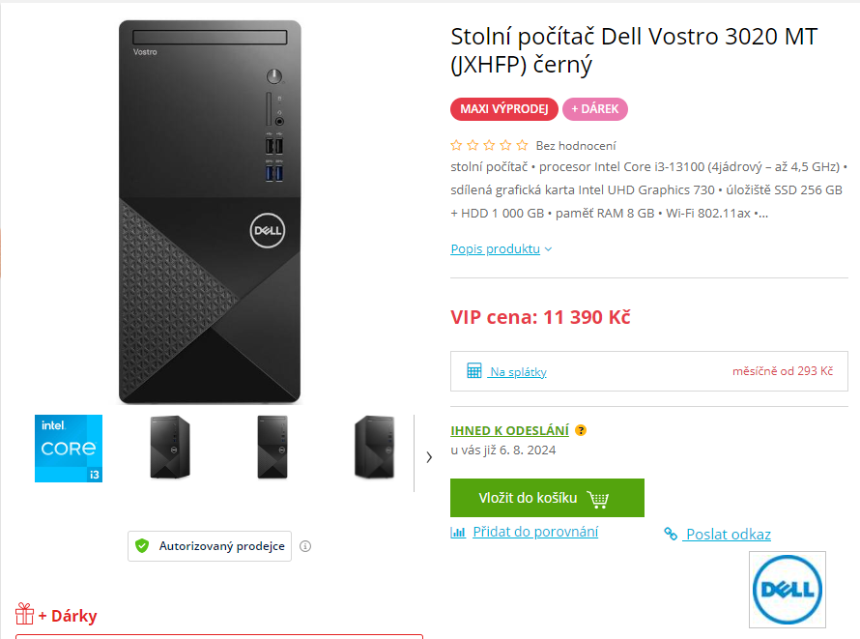Click the red gift box icon
The width and height of the screenshot is (860, 639).
(24, 614)
